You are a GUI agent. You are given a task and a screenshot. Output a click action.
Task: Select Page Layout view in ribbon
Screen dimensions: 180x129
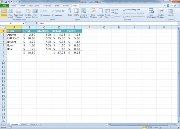(x=10, y=13)
